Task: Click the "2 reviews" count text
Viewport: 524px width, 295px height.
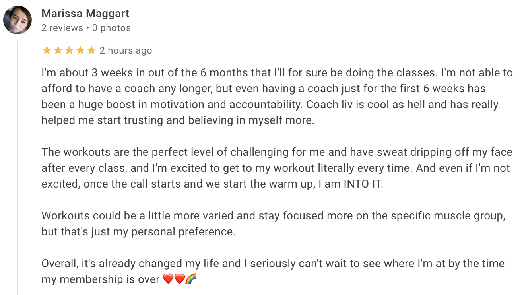Action: (62, 28)
